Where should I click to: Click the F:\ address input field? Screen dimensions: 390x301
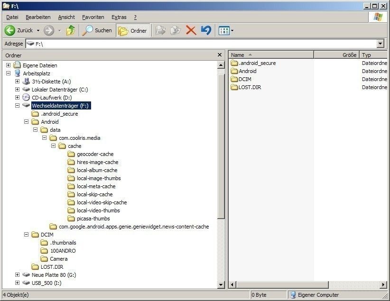tap(201, 44)
